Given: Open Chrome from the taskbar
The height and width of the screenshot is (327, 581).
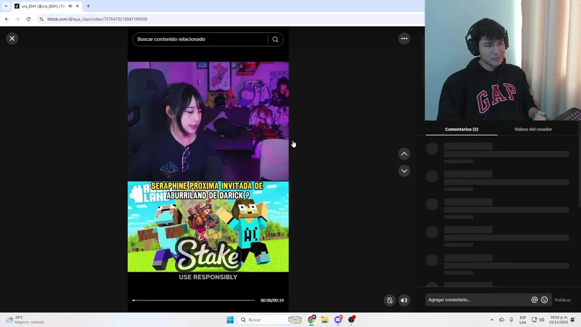Looking at the screenshot, I should tap(311, 320).
